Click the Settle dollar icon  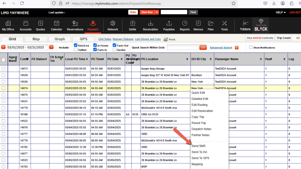[x=132, y=23]
